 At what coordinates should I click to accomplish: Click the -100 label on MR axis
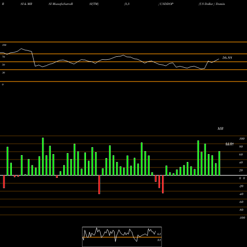[x=242, y=218]
